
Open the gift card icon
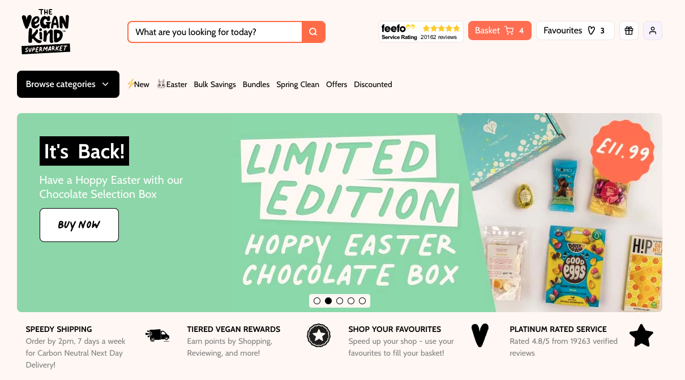tap(629, 31)
